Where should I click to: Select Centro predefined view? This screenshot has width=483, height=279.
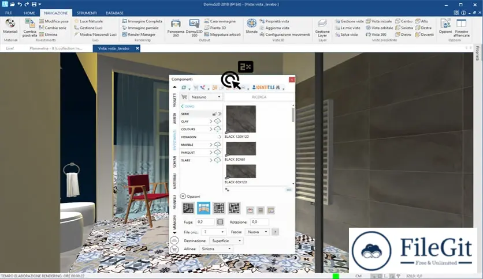(404, 21)
